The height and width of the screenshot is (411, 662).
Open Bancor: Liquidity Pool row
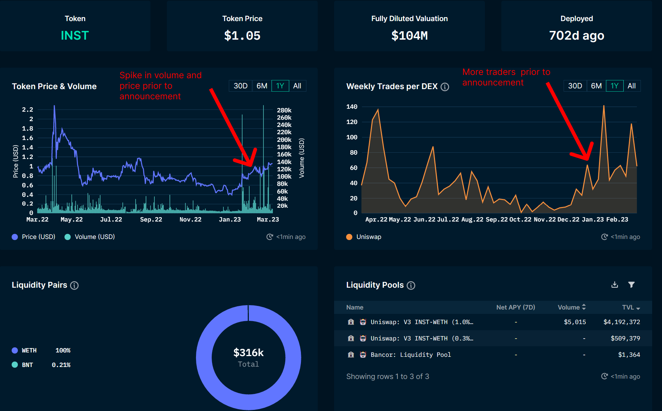[493, 355]
